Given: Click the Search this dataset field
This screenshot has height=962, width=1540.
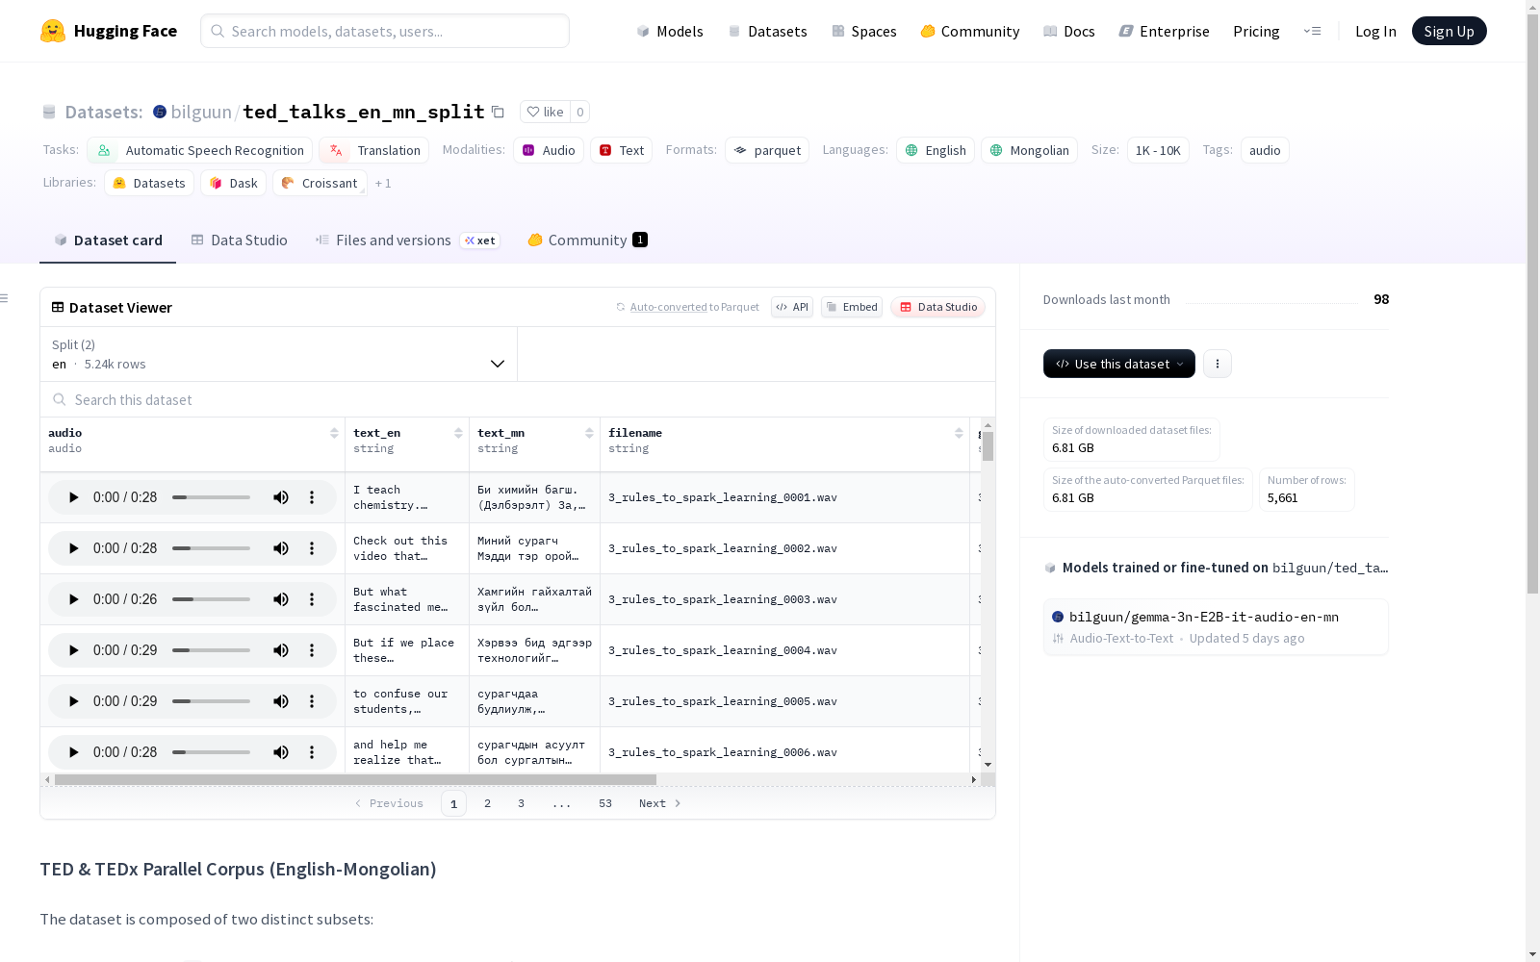Looking at the screenshot, I should click(x=518, y=399).
